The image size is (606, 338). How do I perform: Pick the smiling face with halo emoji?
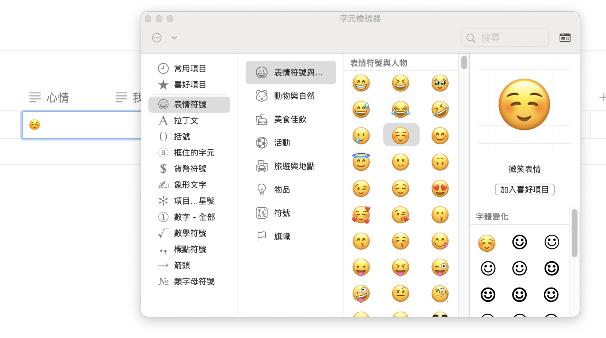[x=361, y=162]
